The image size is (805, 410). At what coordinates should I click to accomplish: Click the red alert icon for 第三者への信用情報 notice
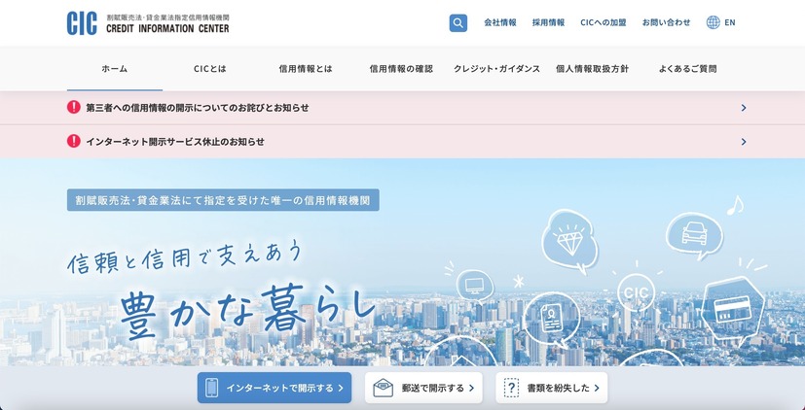coord(74,108)
